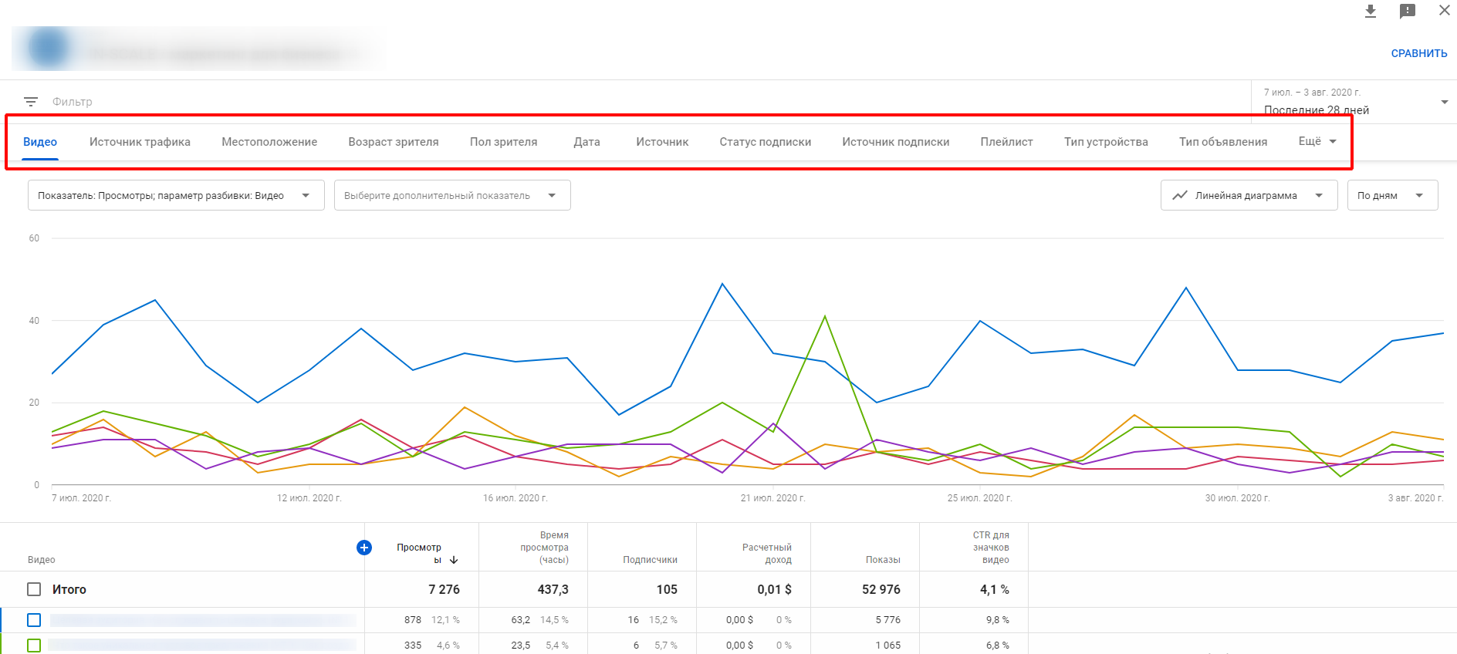This screenshot has height=654, width=1457.
Task: Close the analytics panel
Action: tap(1445, 11)
